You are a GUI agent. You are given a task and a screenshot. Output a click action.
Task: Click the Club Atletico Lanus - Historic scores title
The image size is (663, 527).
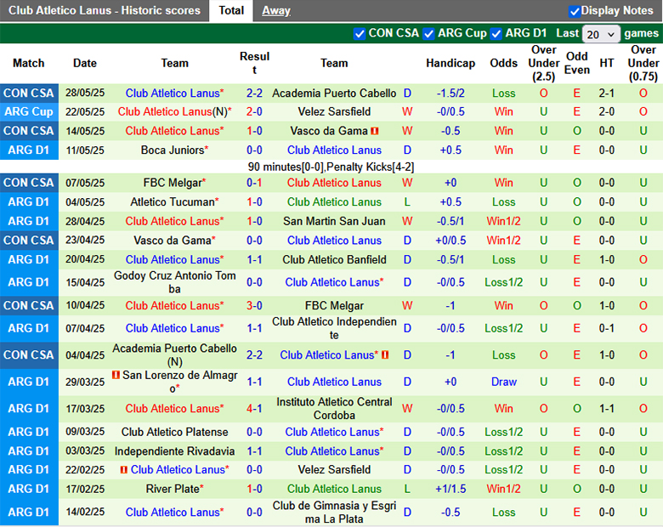(105, 10)
